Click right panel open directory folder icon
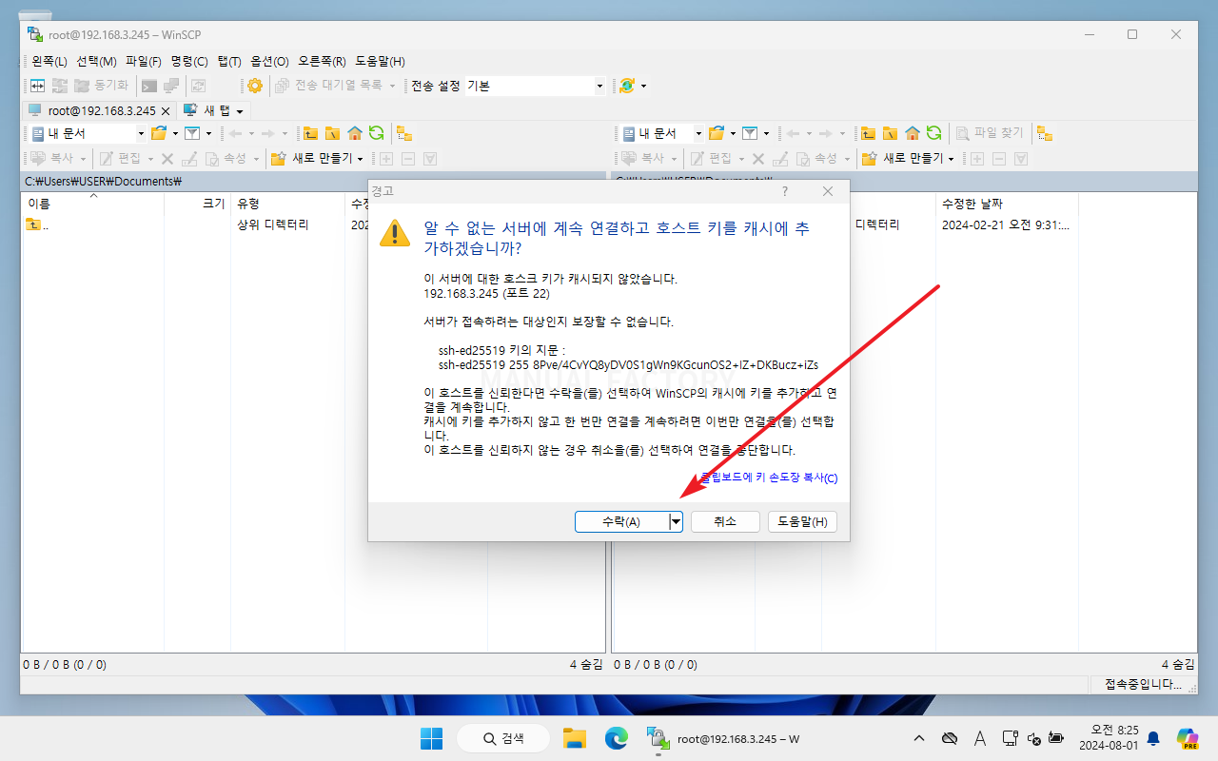The width and height of the screenshot is (1218, 761). (x=717, y=134)
